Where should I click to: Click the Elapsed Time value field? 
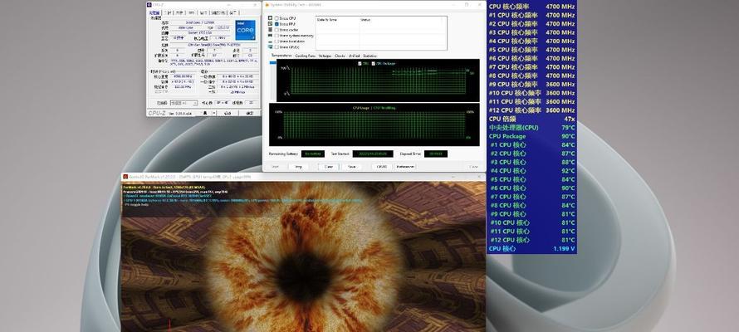coord(436,154)
